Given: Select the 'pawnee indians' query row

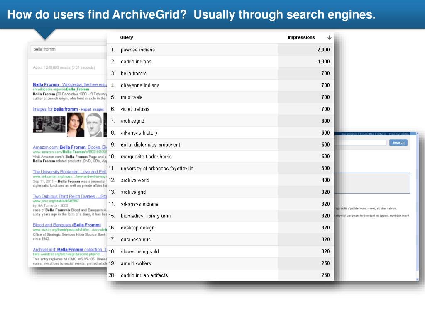Looking at the screenshot, I should (220, 50).
